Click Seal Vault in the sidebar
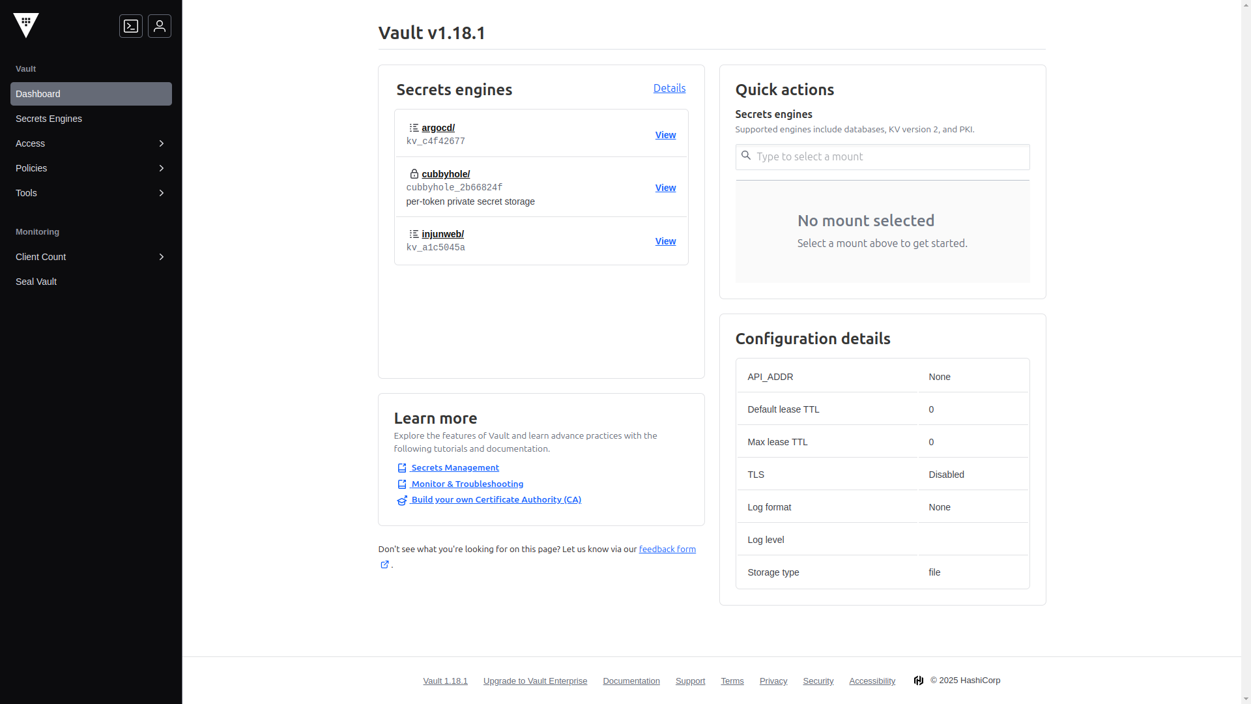Screen dimensions: 1251x704 [x=36, y=282]
